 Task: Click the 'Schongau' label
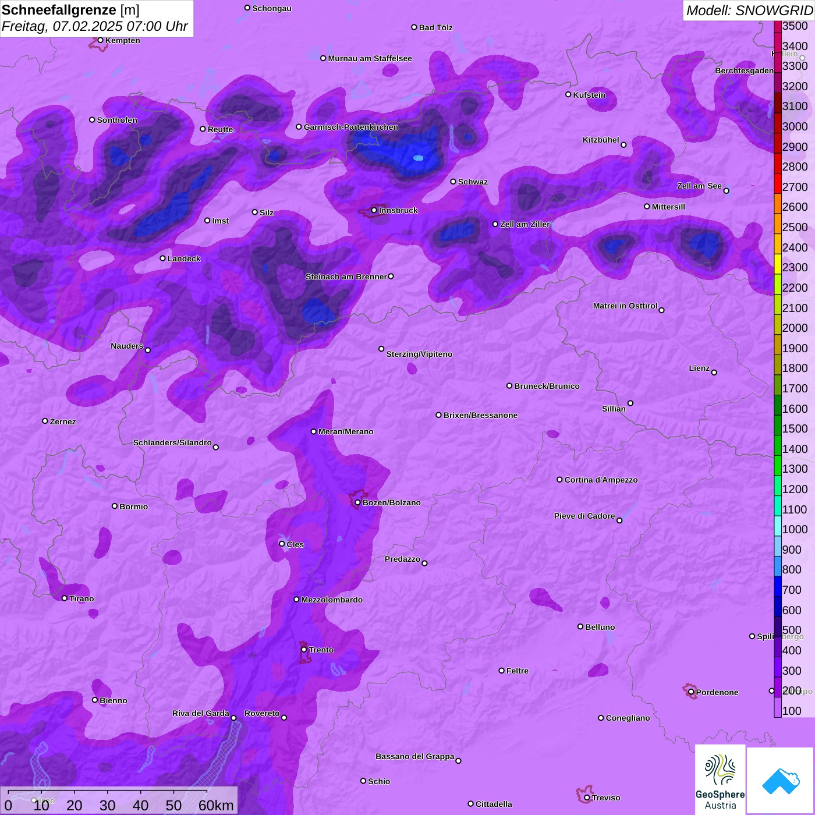[271, 8]
